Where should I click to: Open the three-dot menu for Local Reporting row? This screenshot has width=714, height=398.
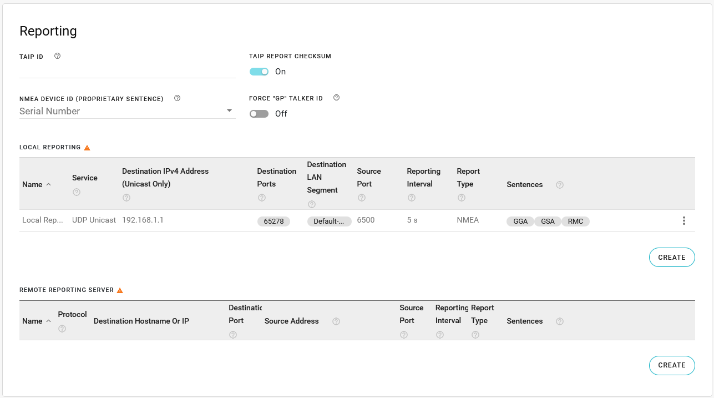[x=683, y=221]
